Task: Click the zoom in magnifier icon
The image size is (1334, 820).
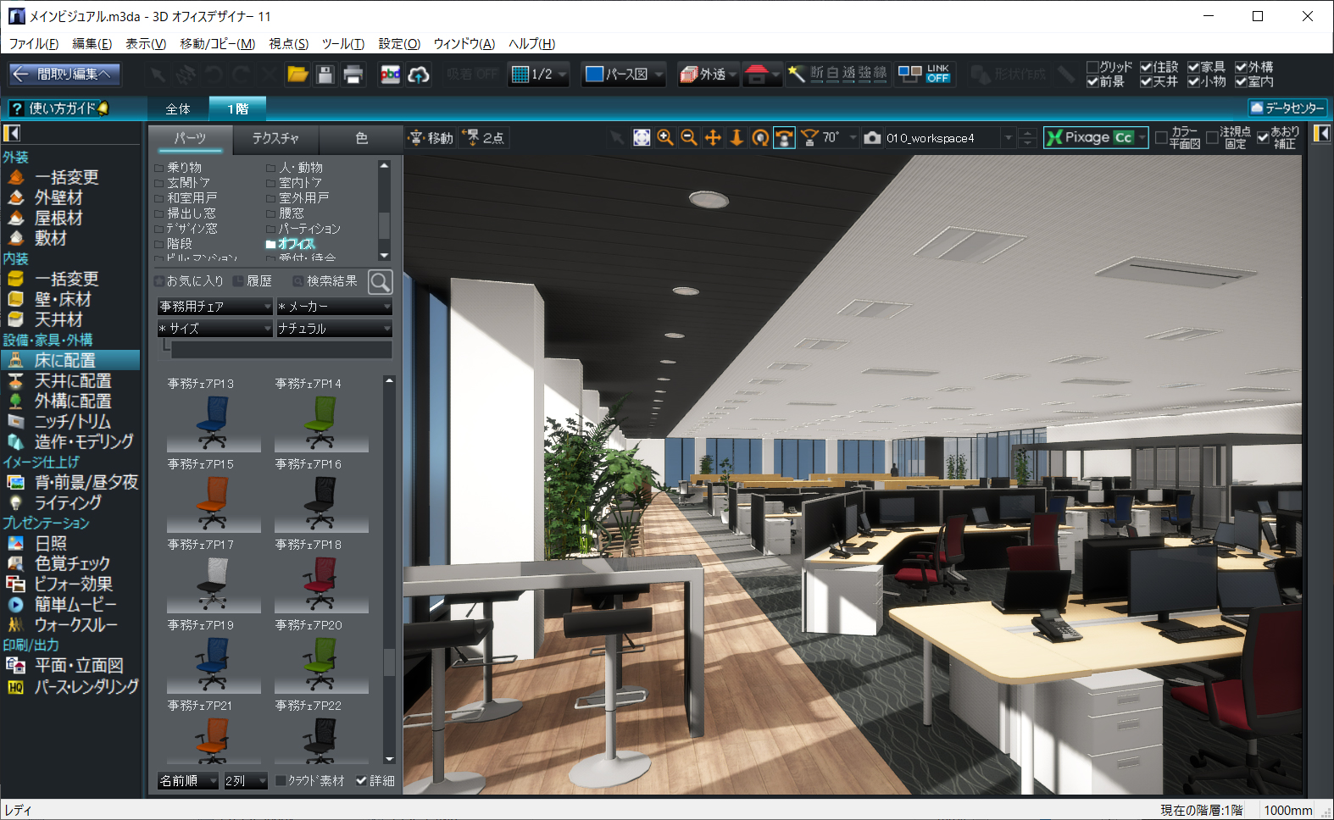Action: point(665,138)
